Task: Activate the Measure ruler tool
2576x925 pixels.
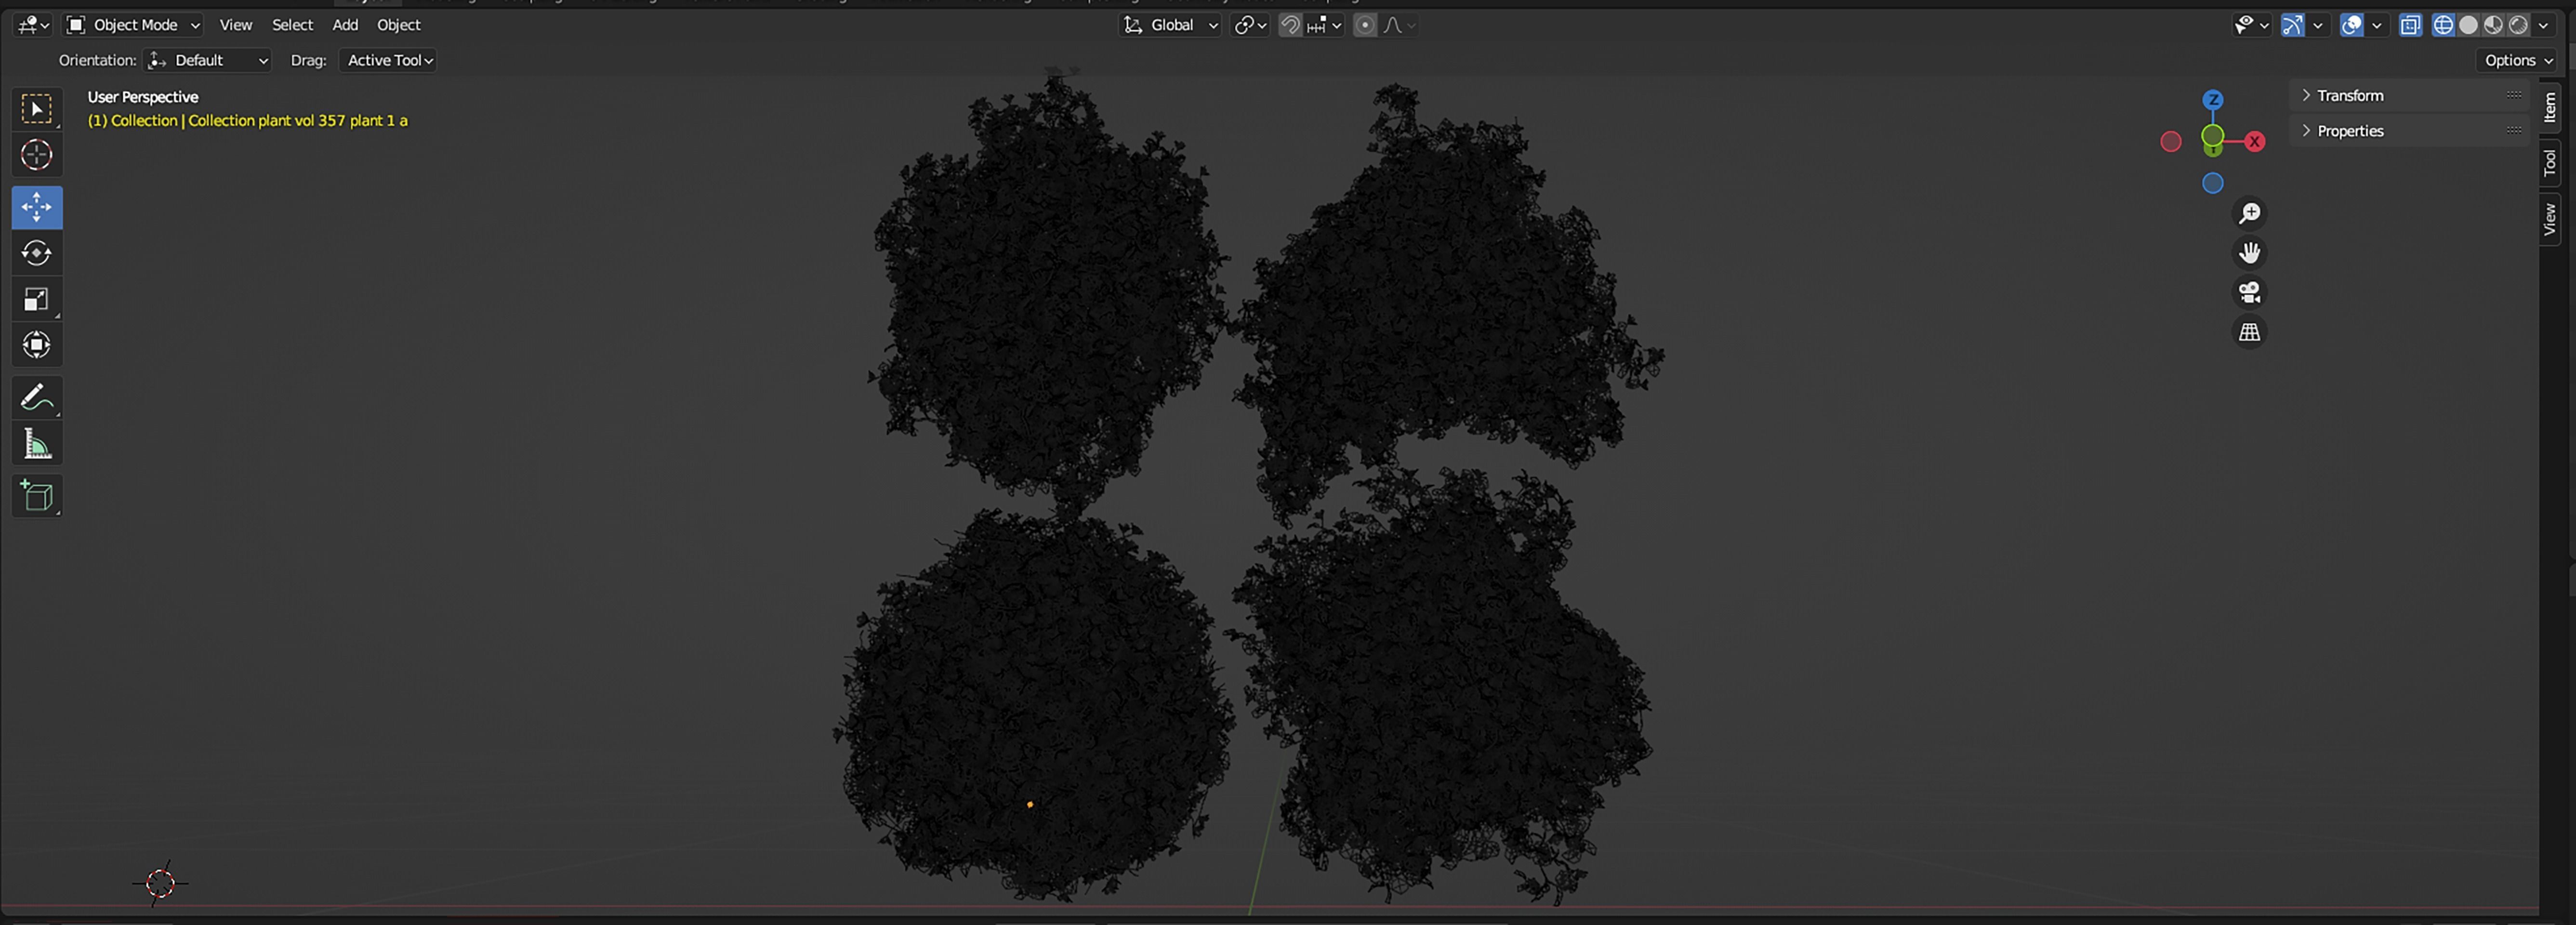Action: click(37, 443)
